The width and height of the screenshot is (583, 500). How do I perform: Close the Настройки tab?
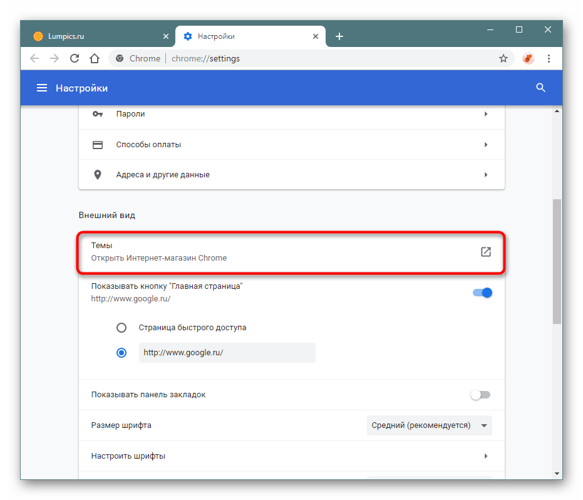pyautogui.click(x=316, y=36)
